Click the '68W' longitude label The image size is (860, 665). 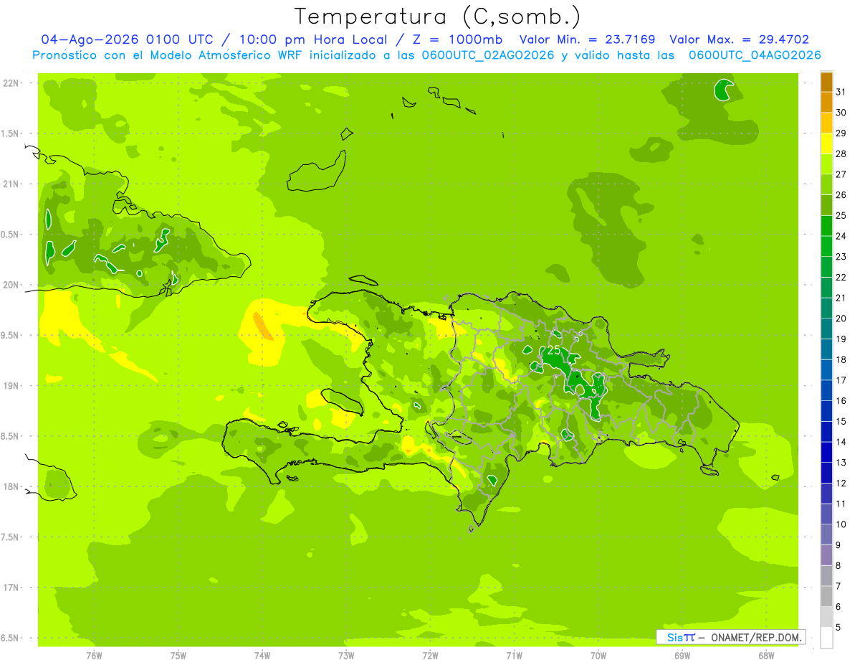tap(766, 656)
